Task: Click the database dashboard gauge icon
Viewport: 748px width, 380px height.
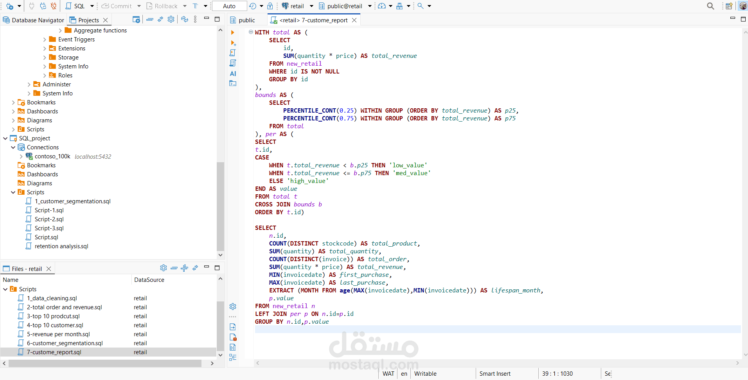Action: [382, 6]
